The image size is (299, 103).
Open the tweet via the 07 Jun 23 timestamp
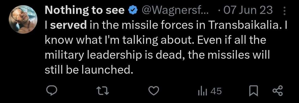[x=248, y=10]
